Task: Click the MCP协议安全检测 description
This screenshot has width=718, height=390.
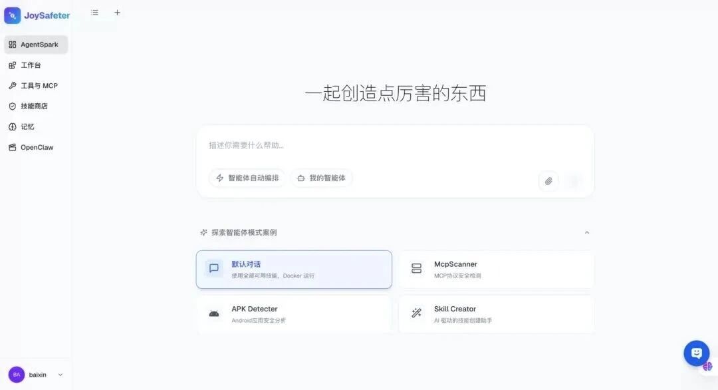Action: coord(457,276)
